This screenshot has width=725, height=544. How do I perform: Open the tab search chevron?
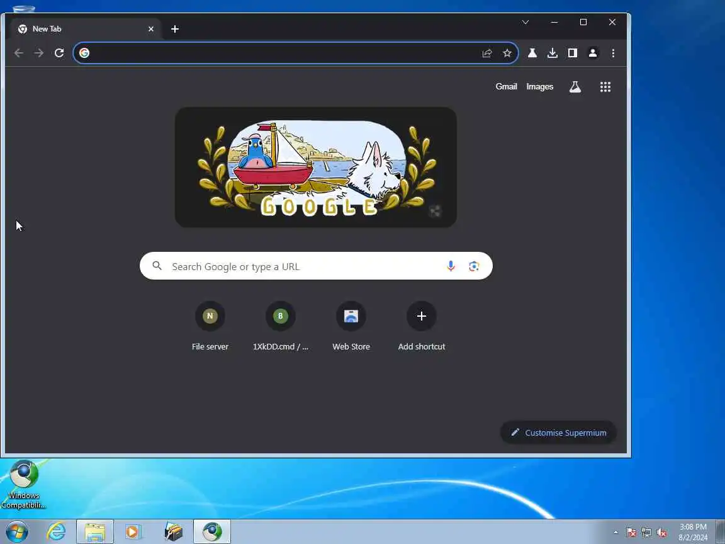point(525,22)
